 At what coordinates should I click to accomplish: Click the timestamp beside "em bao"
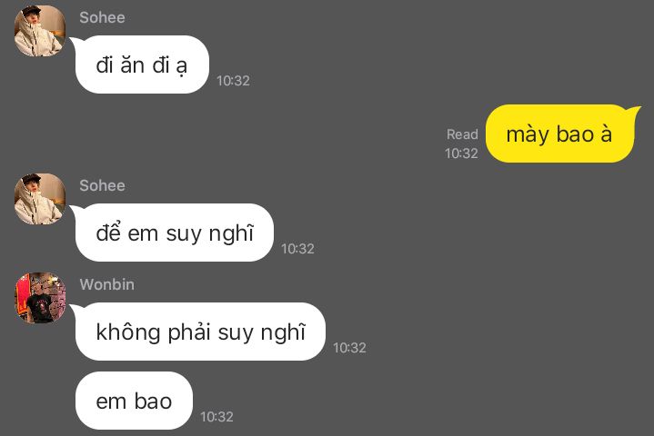click(216, 417)
